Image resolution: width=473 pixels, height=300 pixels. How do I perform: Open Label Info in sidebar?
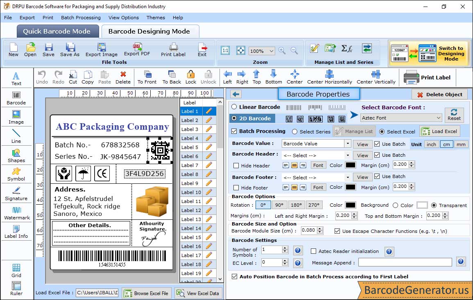pyautogui.click(x=16, y=232)
